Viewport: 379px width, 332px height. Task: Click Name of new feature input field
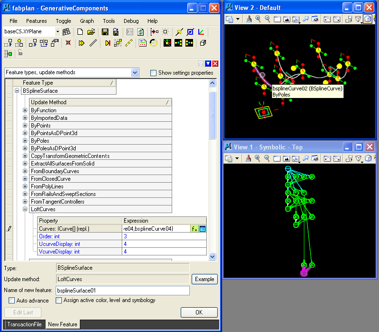coord(123,291)
